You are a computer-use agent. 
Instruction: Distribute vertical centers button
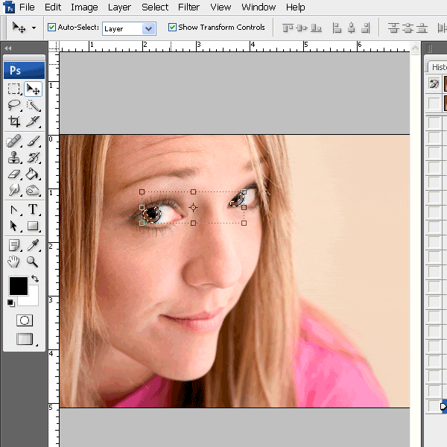point(408,28)
